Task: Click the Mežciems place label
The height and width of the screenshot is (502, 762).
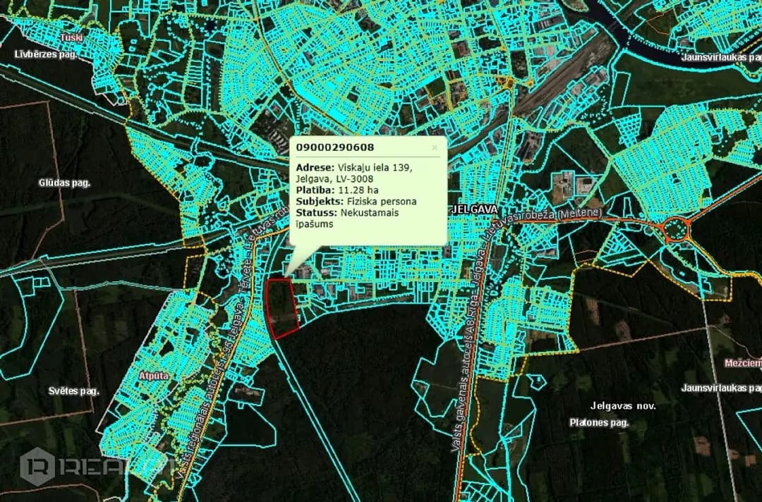Action: pyautogui.click(x=743, y=363)
